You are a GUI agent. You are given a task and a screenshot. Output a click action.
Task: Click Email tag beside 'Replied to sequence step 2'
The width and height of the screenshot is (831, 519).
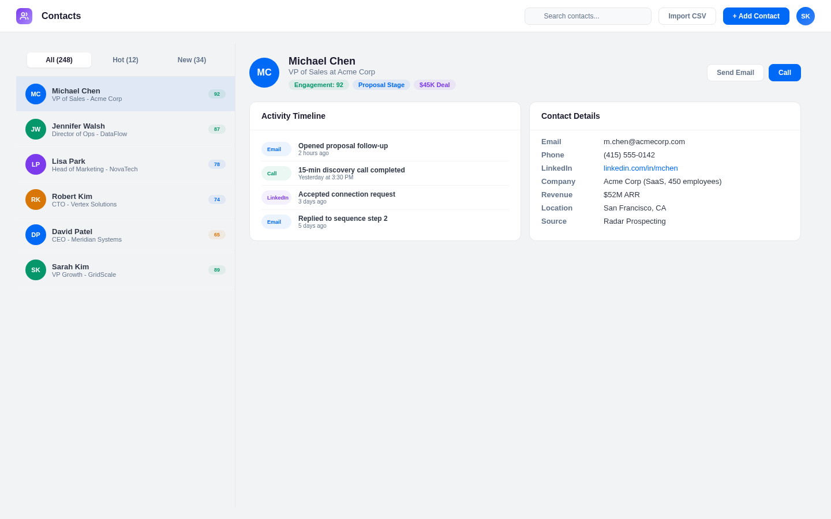276,222
